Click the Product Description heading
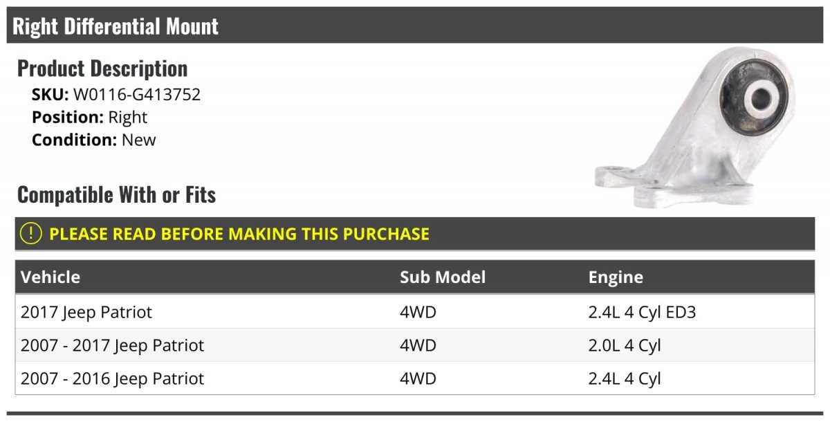Image resolution: width=830 pixels, height=422 pixels. tap(102, 68)
